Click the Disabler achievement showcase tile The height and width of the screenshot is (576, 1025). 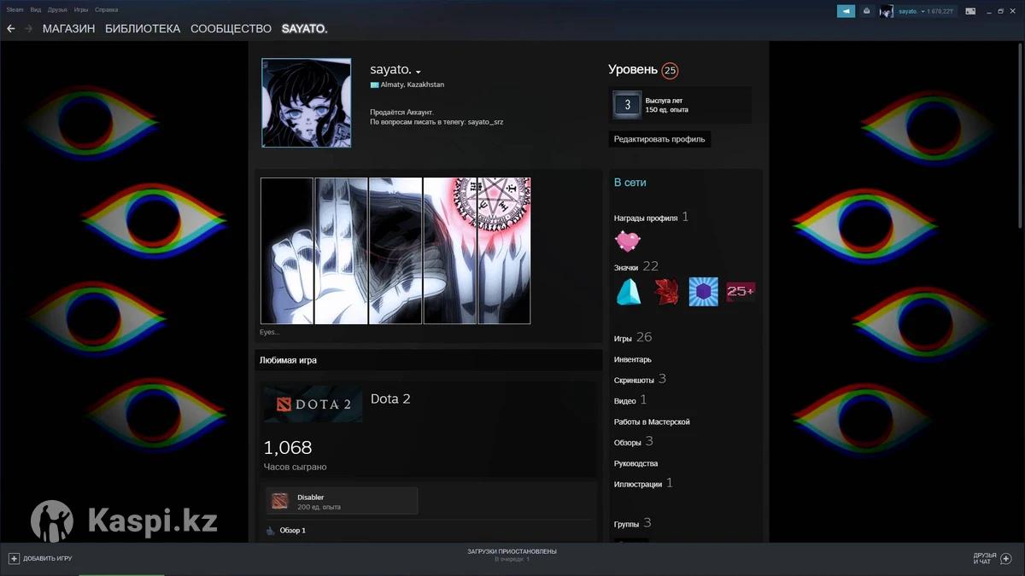coord(342,501)
